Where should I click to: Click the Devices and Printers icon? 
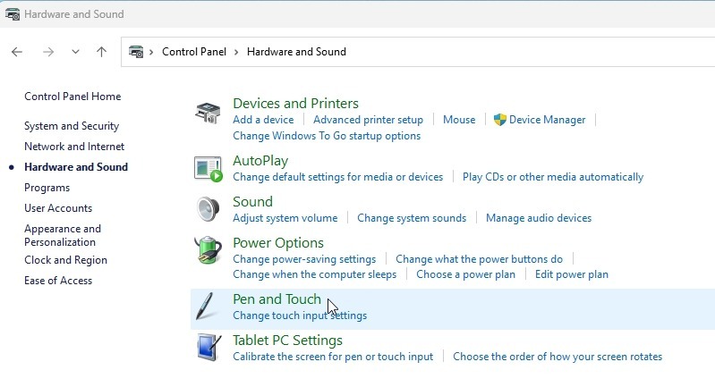(x=208, y=114)
